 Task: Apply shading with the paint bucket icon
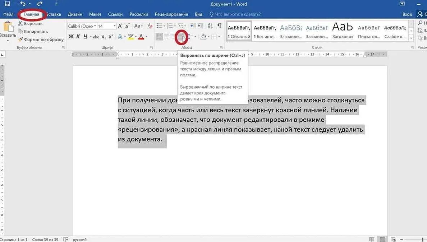[203, 36]
